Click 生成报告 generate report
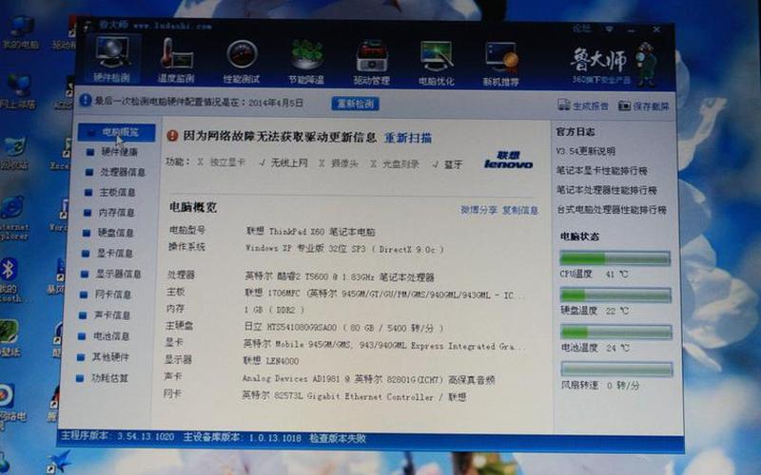761x475 pixels. tap(582, 105)
